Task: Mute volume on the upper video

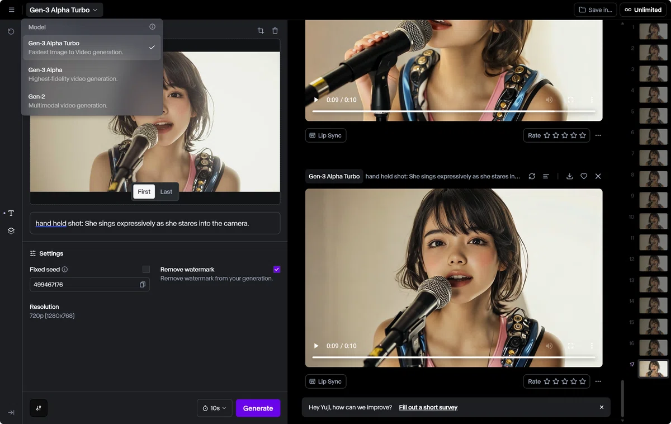Action: tap(549, 100)
